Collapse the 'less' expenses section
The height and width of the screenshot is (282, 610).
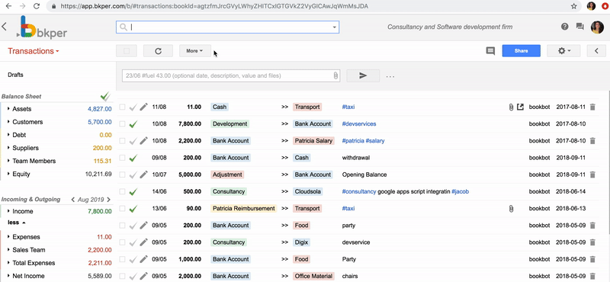tap(17, 223)
